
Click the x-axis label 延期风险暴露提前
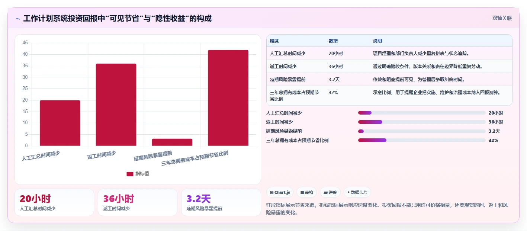[153, 156]
